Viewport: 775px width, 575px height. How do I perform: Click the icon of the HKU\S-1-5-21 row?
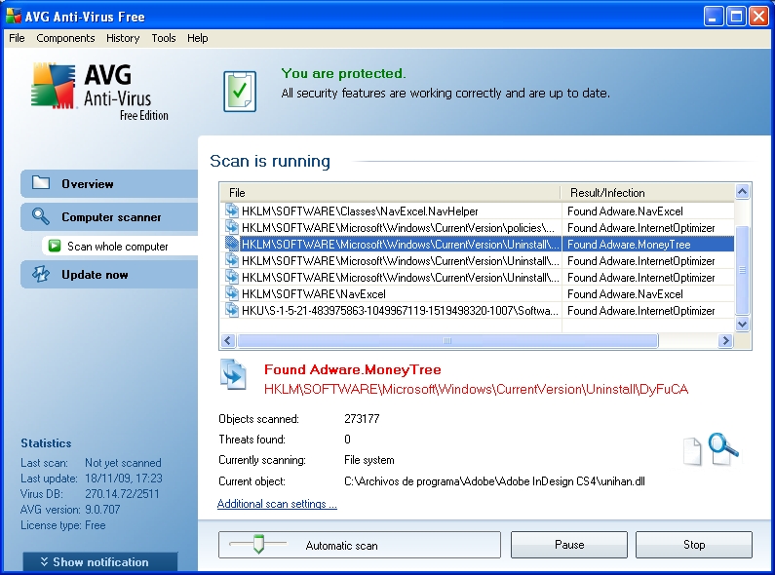click(231, 310)
